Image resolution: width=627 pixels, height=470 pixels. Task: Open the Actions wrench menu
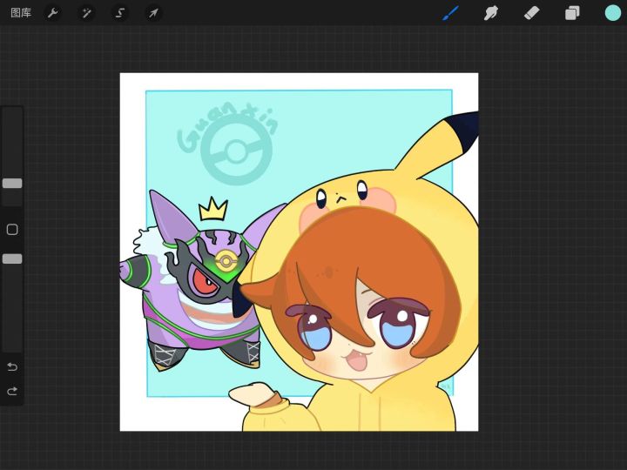pyautogui.click(x=53, y=13)
